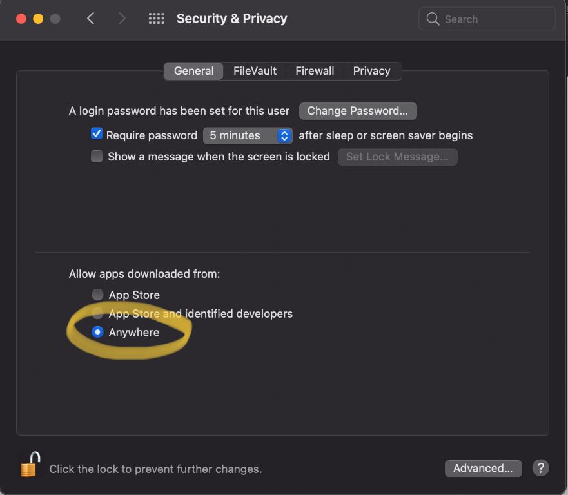This screenshot has height=495, width=568.
Task: Switch to the Privacy tab
Action: pos(371,71)
